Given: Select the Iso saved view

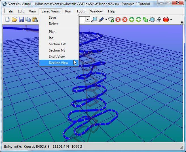Looking at the screenshot, I should (x=59, y=38).
